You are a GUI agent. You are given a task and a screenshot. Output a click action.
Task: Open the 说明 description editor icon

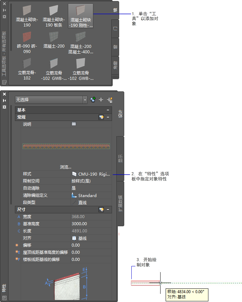[74, 124]
